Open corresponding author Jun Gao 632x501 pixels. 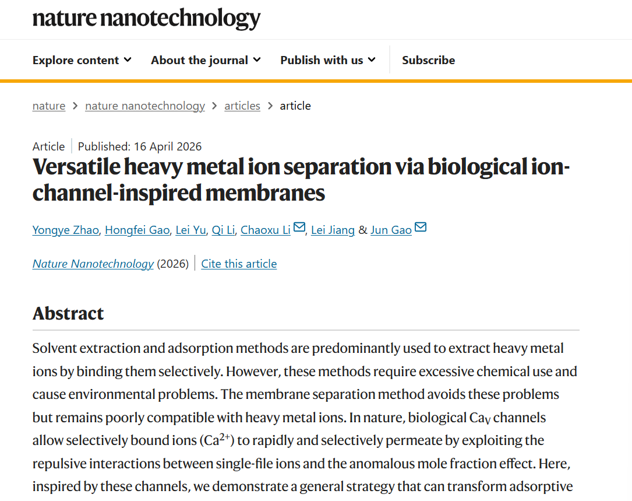click(x=391, y=230)
